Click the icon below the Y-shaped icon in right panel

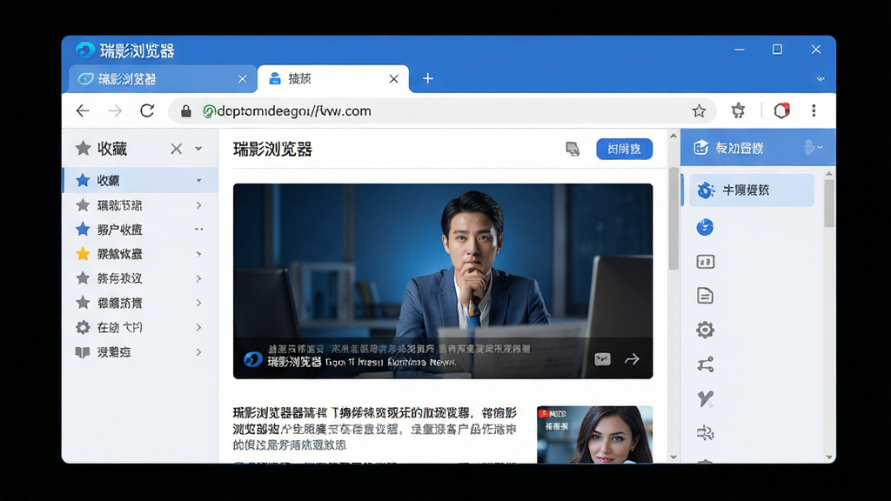(x=705, y=433)
